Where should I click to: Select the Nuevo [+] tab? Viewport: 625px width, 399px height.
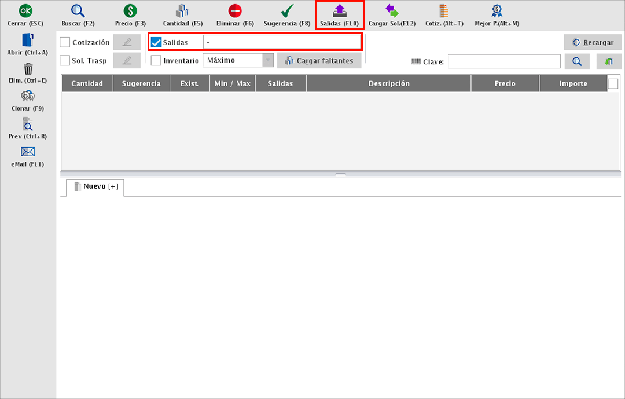(x=95, y=186)
